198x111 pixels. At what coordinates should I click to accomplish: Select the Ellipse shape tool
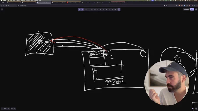(x=98, y=10)
